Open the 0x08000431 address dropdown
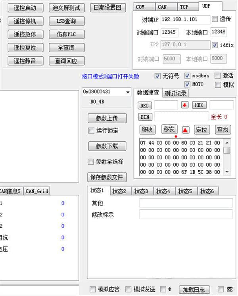 point(127,92)
